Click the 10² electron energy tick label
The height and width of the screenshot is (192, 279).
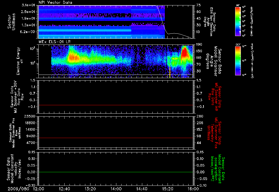(33, 49)
